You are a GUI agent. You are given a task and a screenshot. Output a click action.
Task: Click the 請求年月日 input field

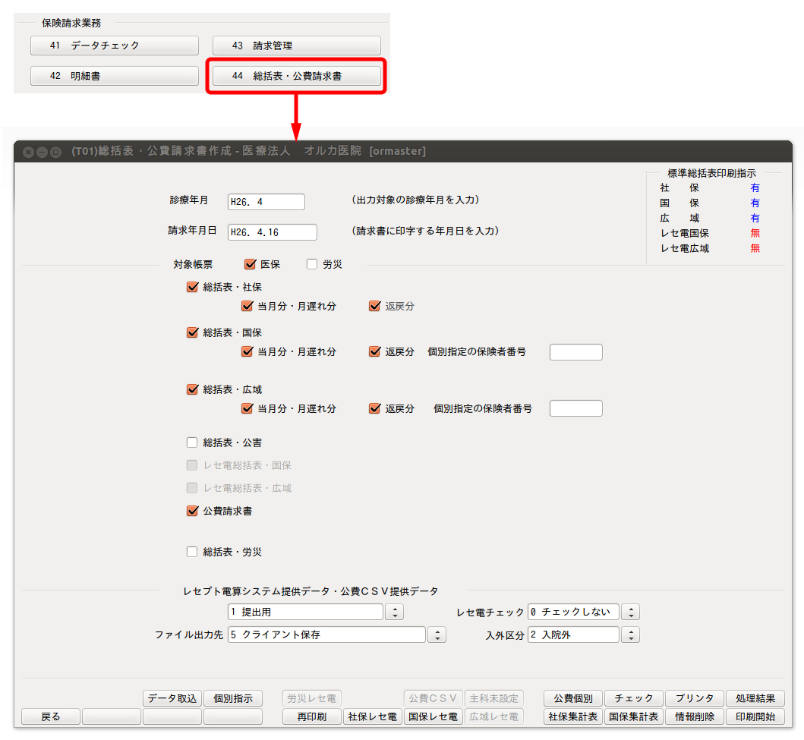(x=273, y=232)
